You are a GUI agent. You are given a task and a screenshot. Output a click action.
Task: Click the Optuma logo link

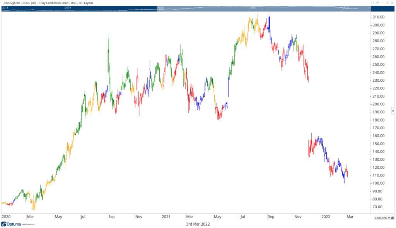11,224
